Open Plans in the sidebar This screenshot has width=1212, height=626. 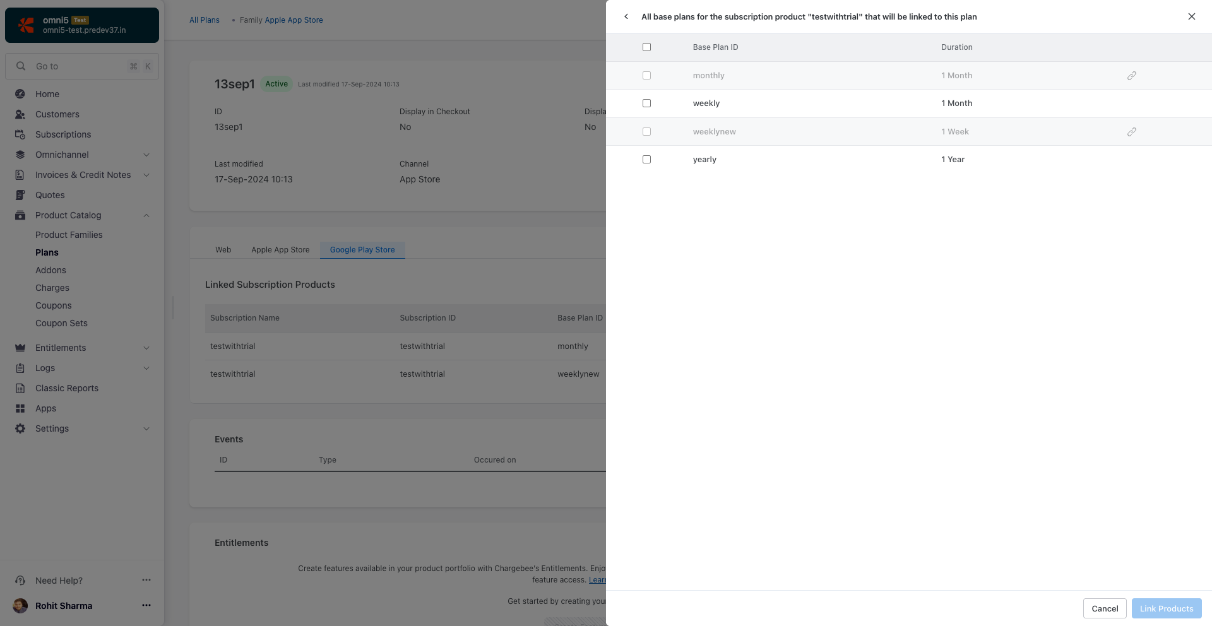pos(47,252)
